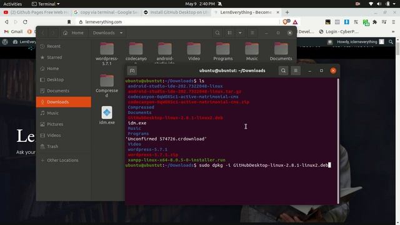Image resolution: width=400 pixels, height=225 pixels.
Task: Toggle list view in file manager
Action: pyautogui.click(x=230, y=33)
